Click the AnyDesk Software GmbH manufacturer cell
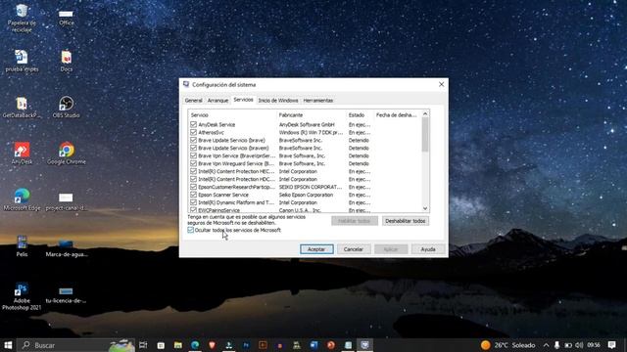627x352 pixels. pos(307,124)
